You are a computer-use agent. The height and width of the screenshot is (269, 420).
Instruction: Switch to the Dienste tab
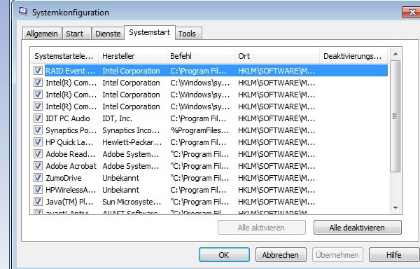(x=108, y=34)
